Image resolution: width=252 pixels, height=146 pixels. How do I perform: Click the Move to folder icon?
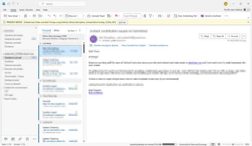pos(41,16)
